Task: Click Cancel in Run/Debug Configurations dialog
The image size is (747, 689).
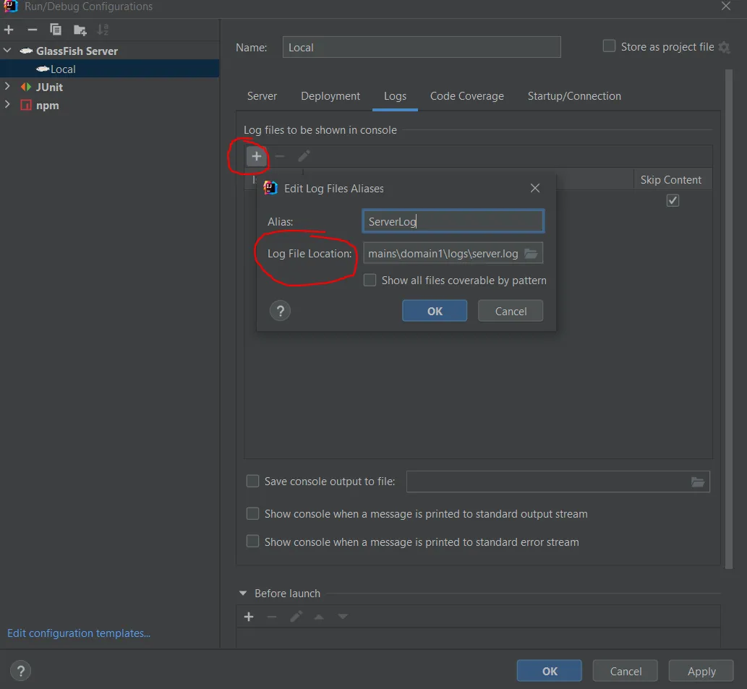Action: (x=625, y=671)
